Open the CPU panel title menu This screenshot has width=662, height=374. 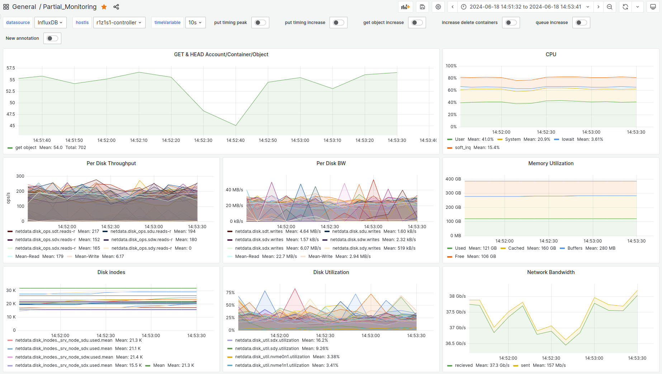click(551, 54)
